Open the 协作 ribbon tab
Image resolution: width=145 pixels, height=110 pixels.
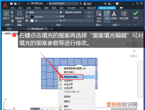pyautogui.click(x=82, y=8)
